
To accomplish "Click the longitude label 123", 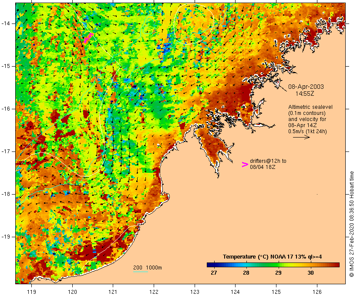I will pyautogui.click(x=195, y=292).
